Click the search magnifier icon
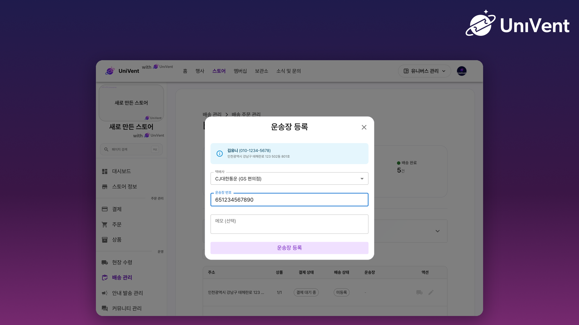Image resolution: width=579 pixels, height=325 pixels. pos(106,149)
